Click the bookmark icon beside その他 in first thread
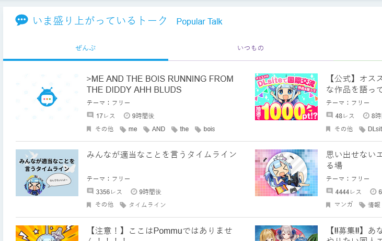The height and width of the screenshot is (241, 382). 89,129
